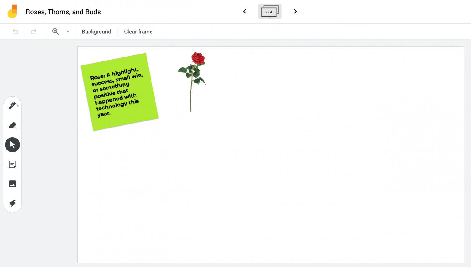Image resolution: width=471 pixels, height=267 pixels.
Task: Expand the Pen tool options chevron
Action: tap(18, 105)
